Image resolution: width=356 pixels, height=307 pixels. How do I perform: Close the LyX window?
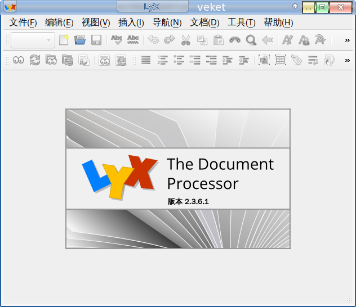coord(340,7)
